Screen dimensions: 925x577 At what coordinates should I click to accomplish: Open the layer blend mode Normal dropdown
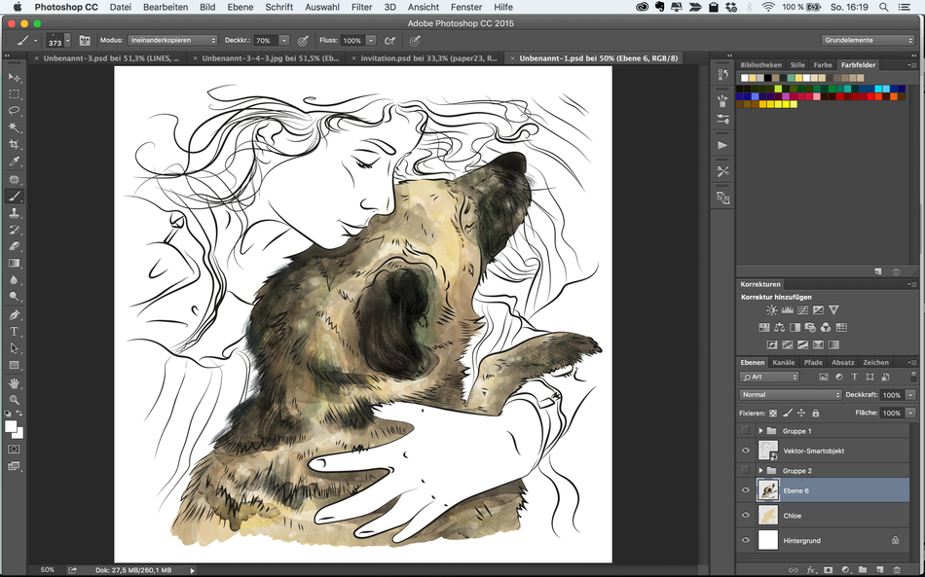coord(790,395)
